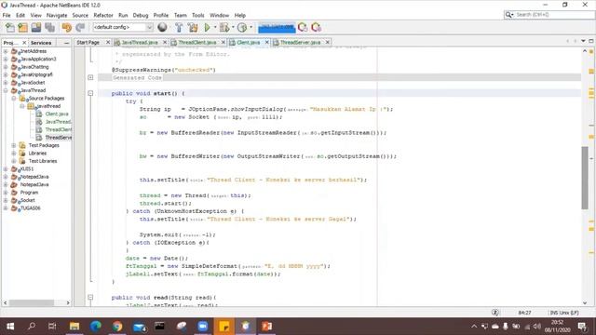
Task: Click the Save All toolbar icon
Action: 49,27
